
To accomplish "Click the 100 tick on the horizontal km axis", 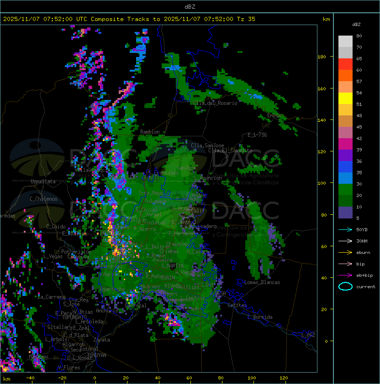I will 252,378.
